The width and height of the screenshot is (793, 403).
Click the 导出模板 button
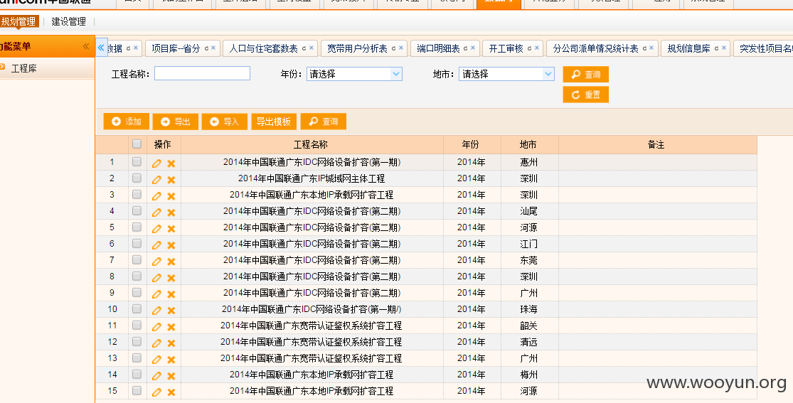click(274, 122)
